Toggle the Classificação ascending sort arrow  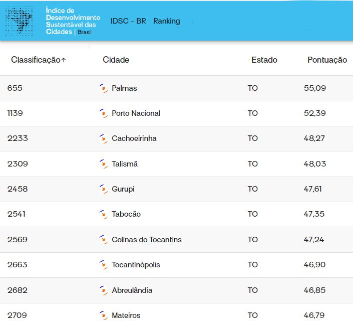64,60
